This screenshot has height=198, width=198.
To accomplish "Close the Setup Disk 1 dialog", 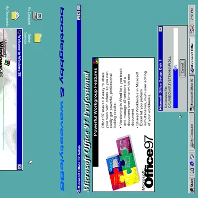I will [161, 29].
